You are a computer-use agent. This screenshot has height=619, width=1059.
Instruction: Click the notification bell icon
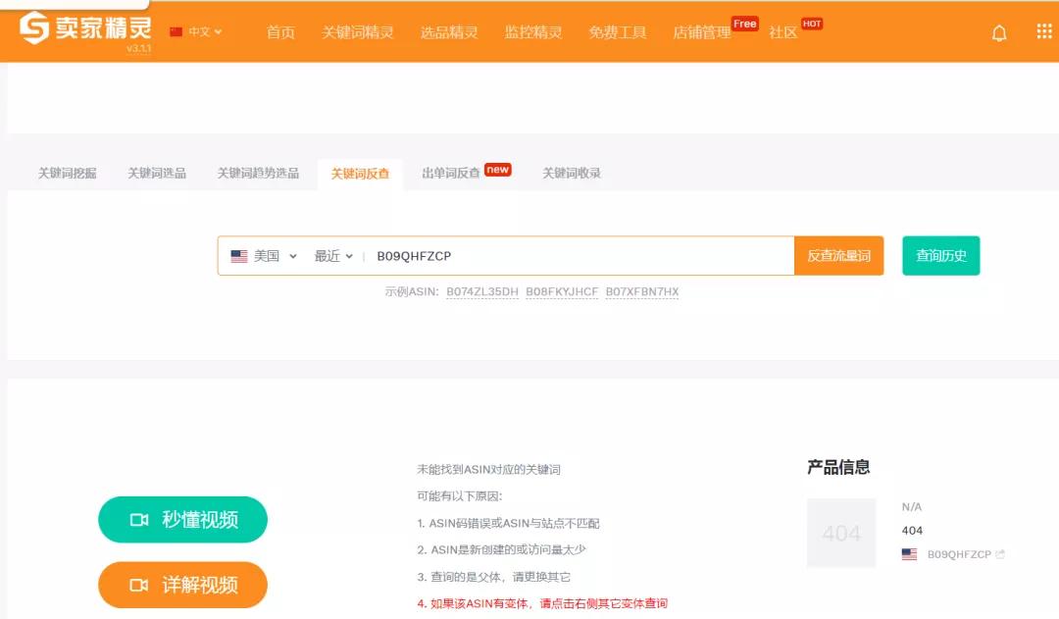[x=999, y=32]
